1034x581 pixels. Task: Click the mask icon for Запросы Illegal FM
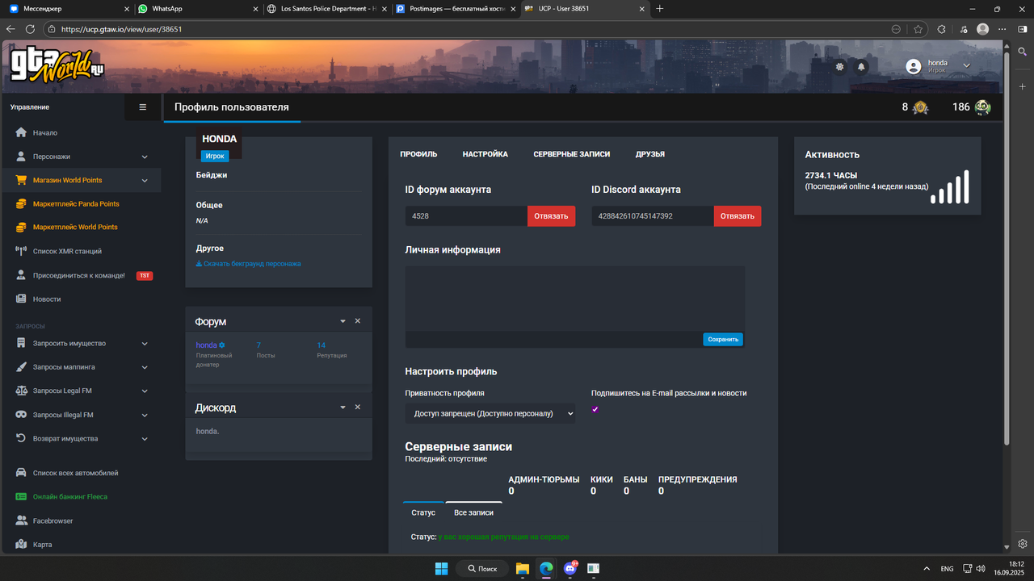22,415
